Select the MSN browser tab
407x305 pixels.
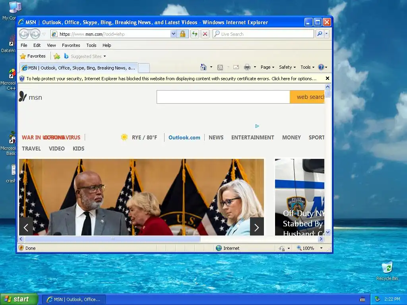[x=79, y=68]
